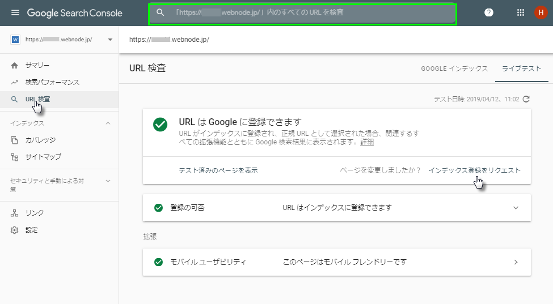Open the account avatar H
The image size is (553, 304).
coord(541,12)
